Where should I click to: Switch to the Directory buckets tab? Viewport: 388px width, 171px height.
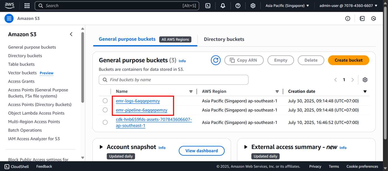[x=224, y=39]
